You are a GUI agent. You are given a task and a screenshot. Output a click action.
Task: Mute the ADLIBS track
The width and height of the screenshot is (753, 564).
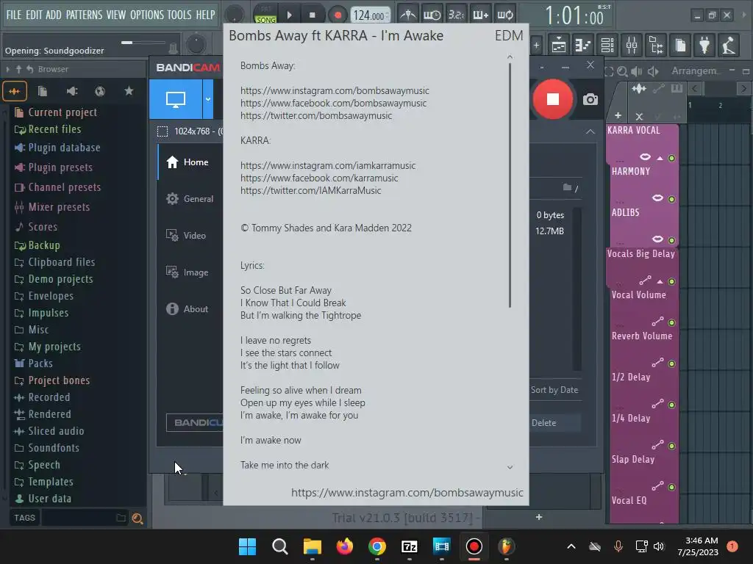672,240
